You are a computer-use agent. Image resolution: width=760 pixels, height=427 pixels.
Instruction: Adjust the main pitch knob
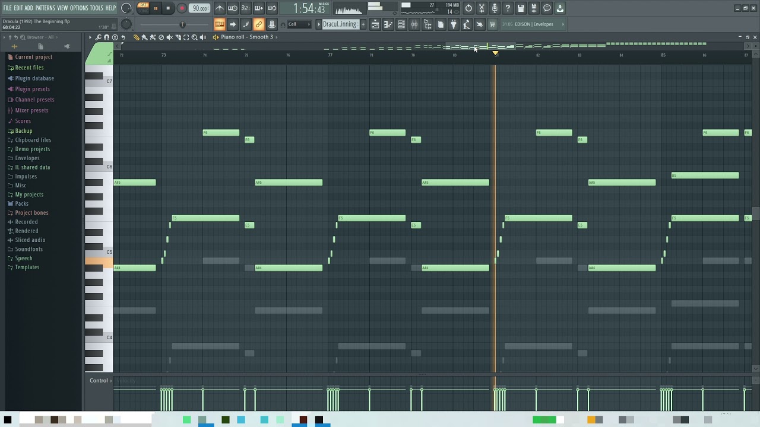pyautogui.click(x=126, y=24)
